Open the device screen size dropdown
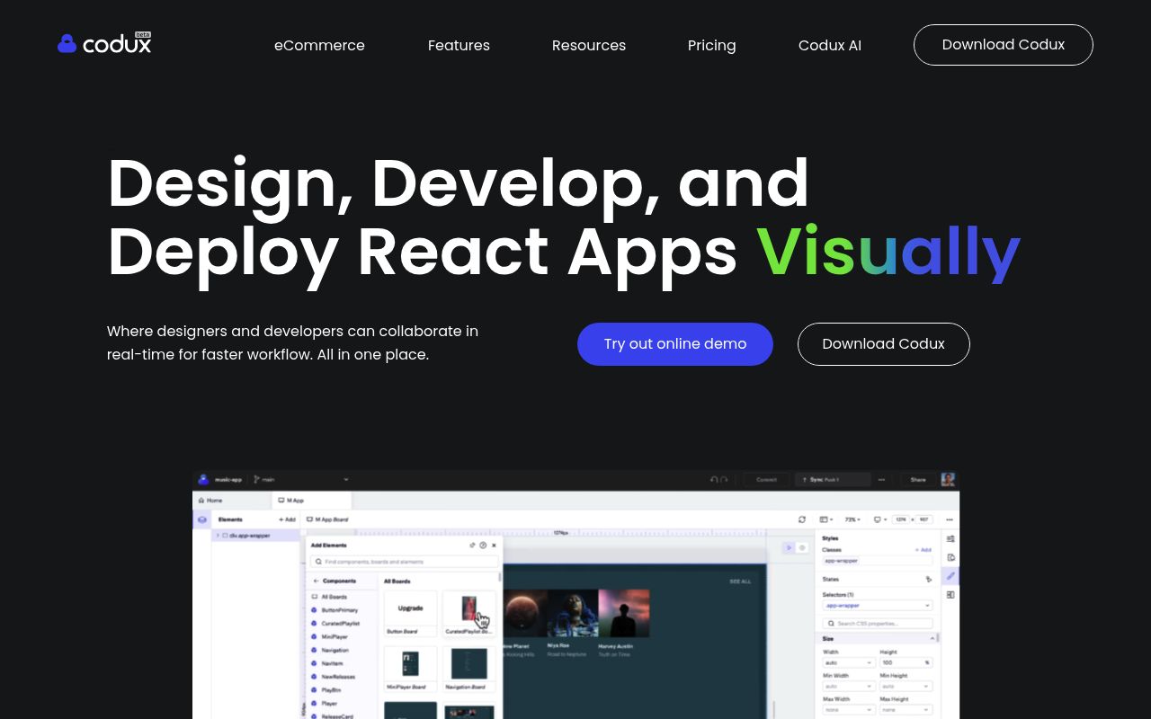Screen dimensions: 1151x719 pos(879,519)
